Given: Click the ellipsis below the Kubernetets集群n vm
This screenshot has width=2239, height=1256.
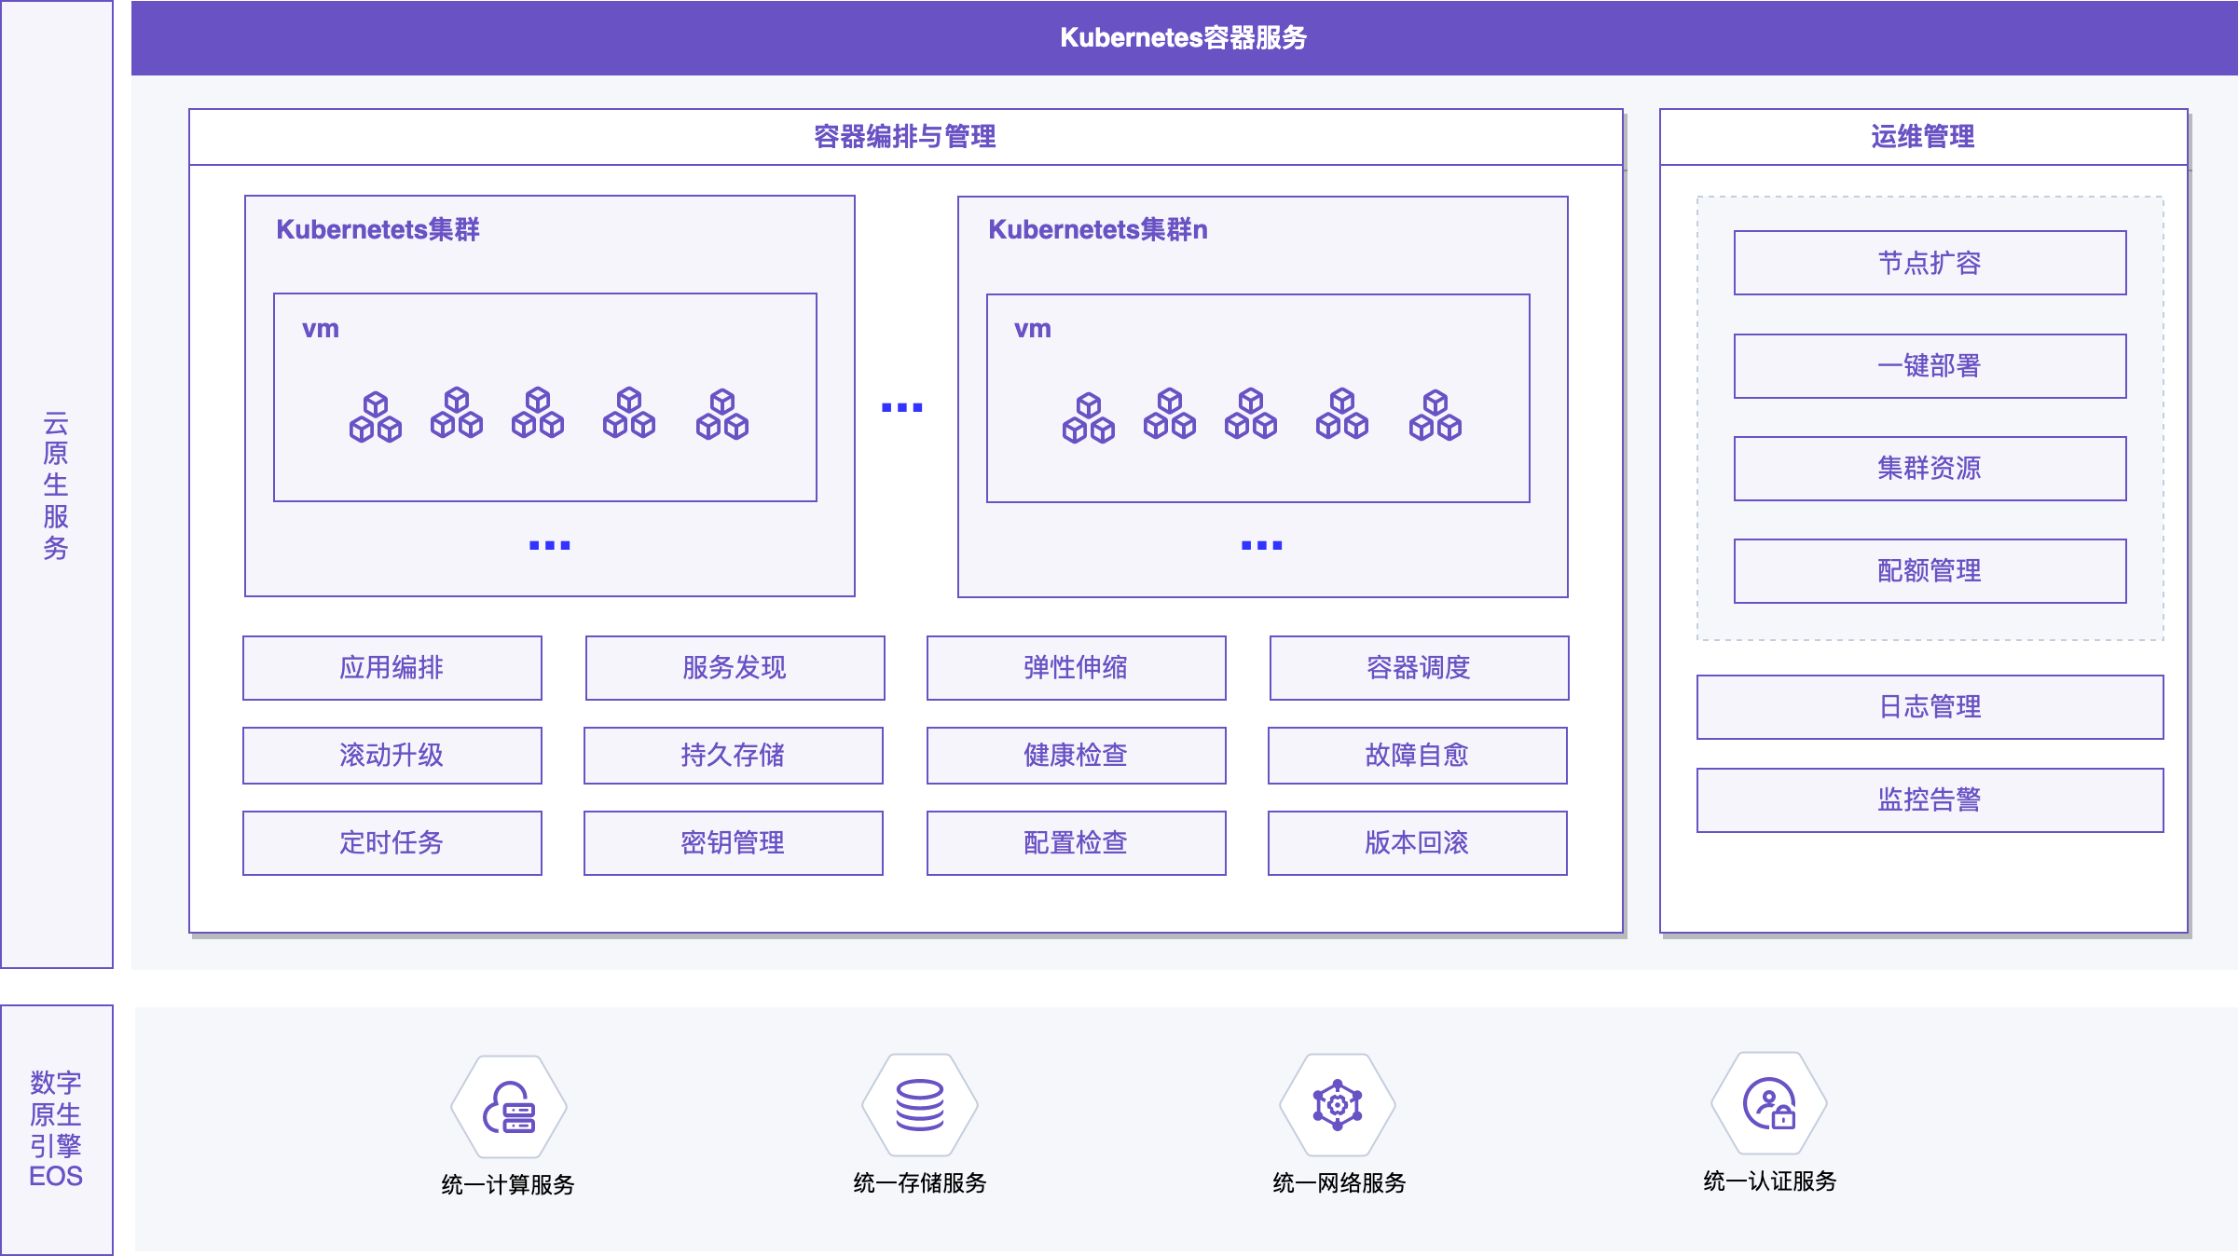Looking at the screenshot, I should (x=1262, y=545).
